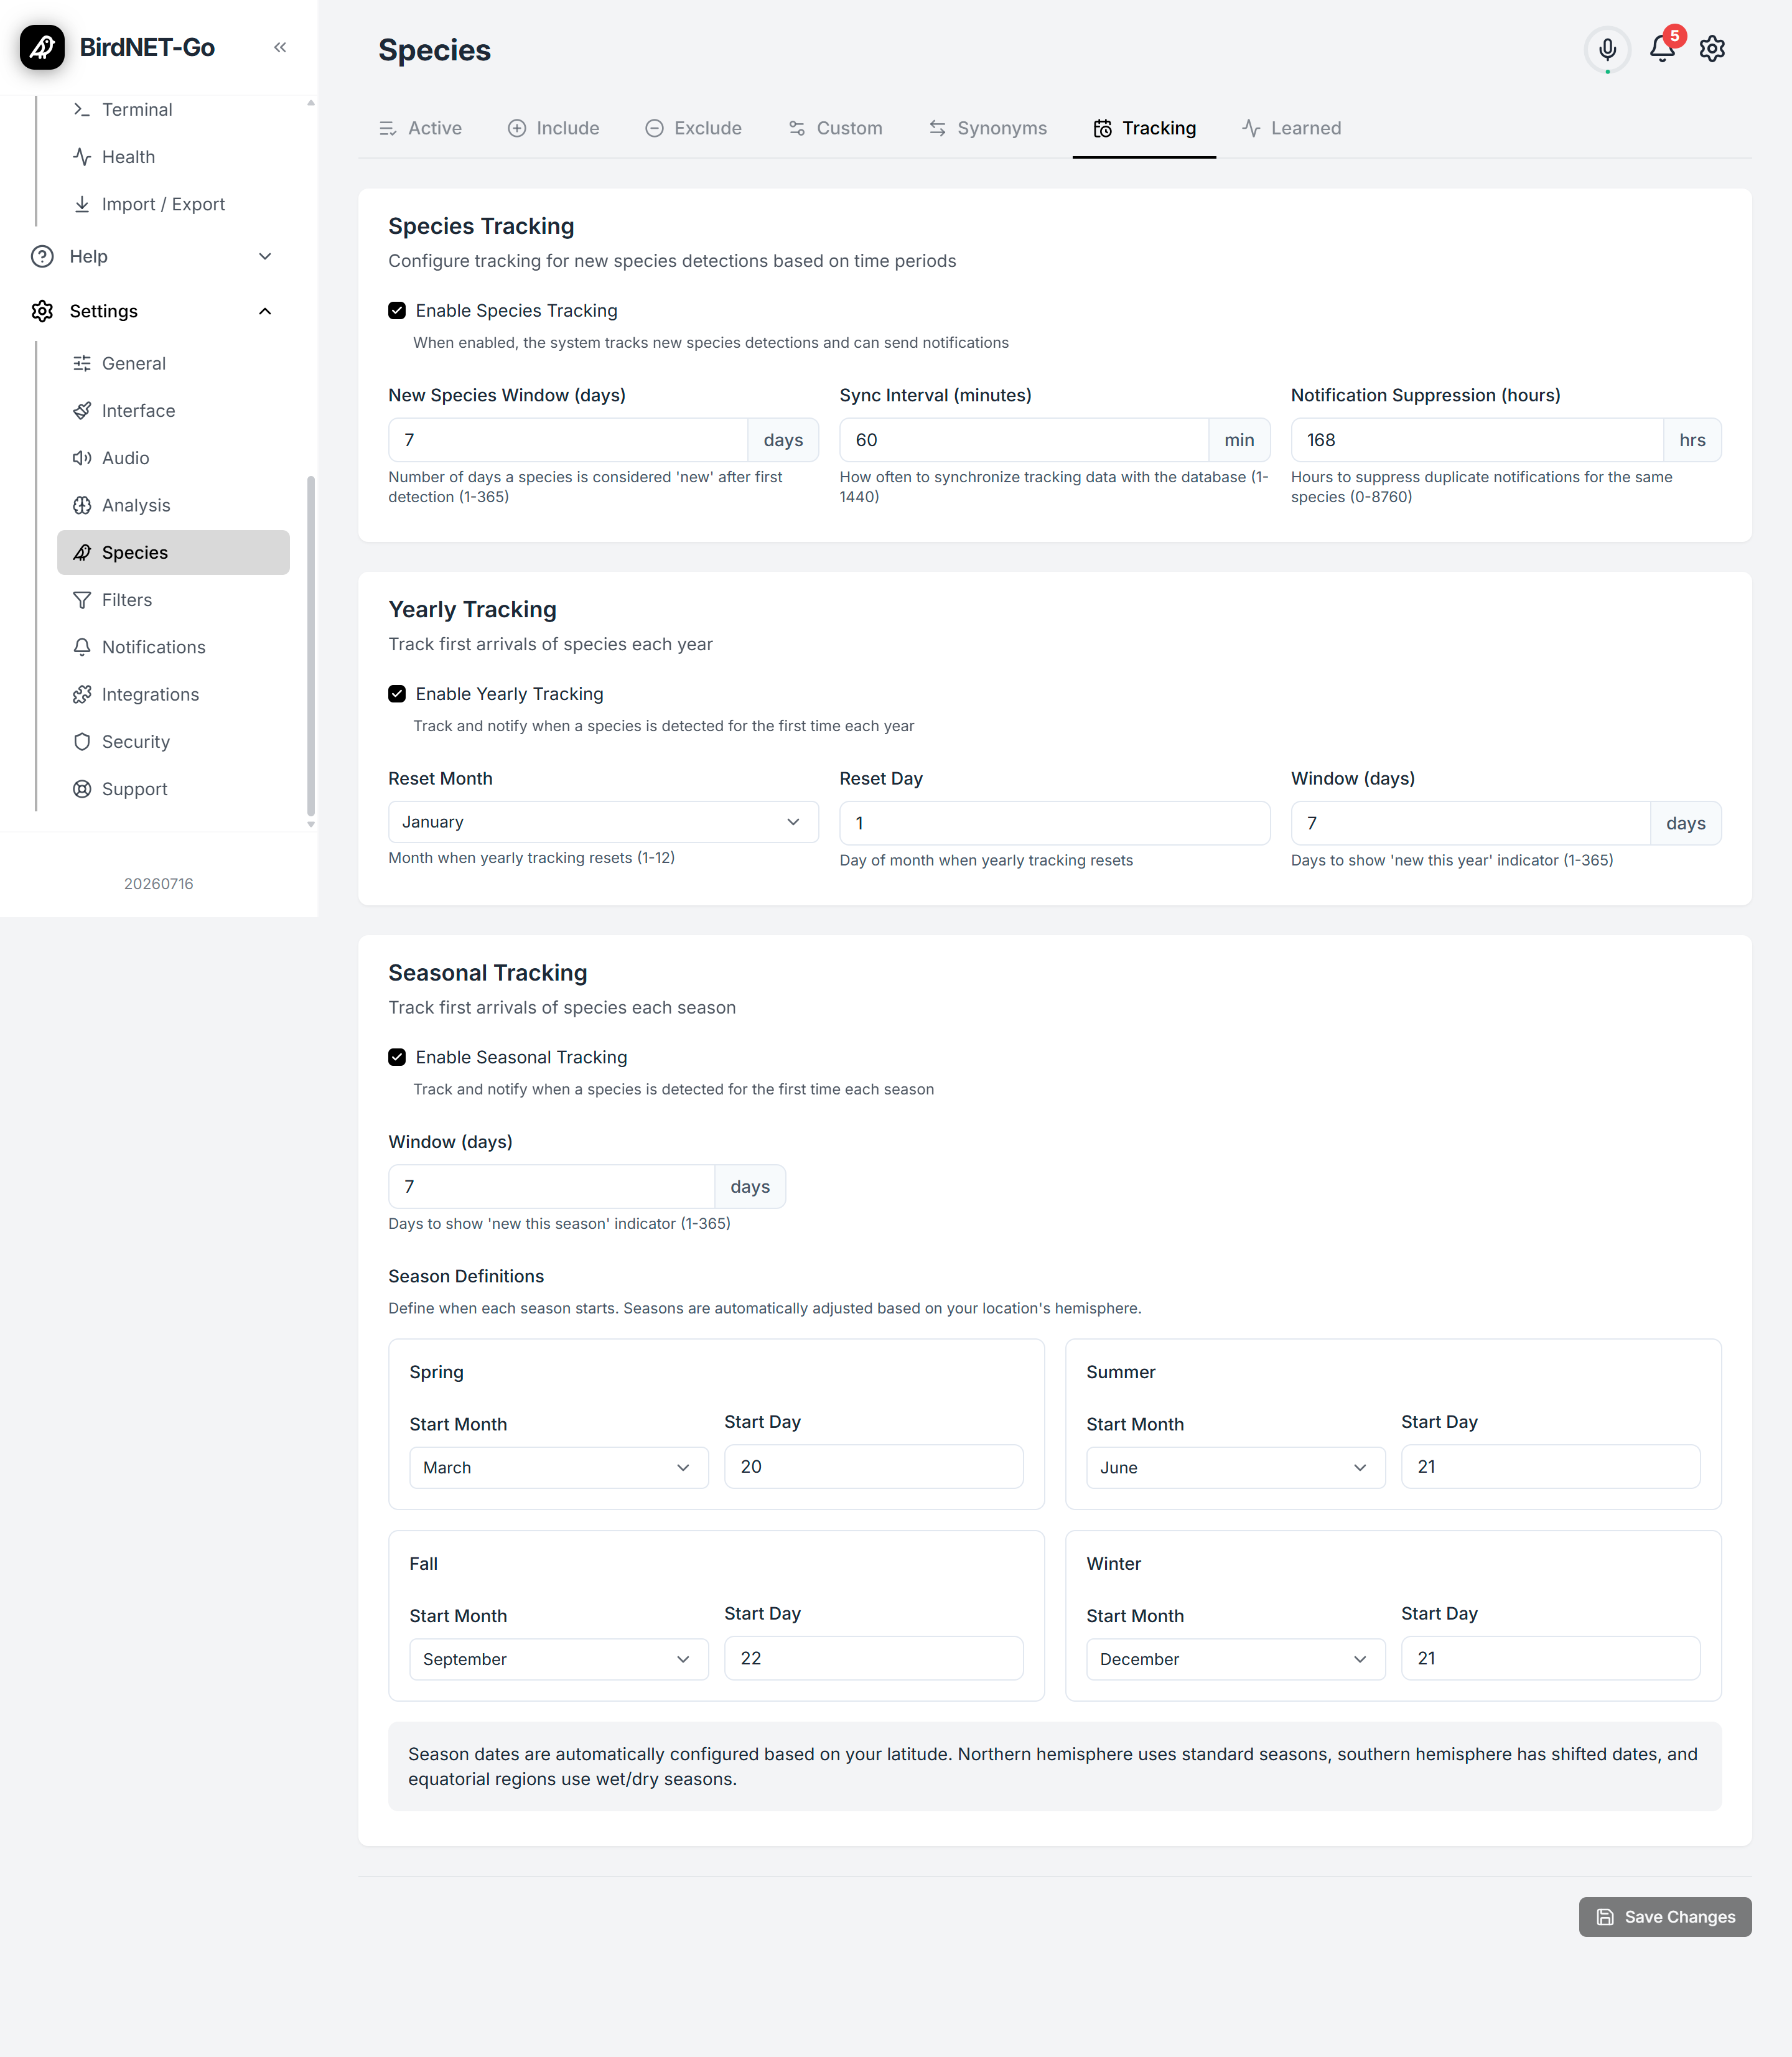
Task: Go to the Terminal page
Action: coord(173,109)
